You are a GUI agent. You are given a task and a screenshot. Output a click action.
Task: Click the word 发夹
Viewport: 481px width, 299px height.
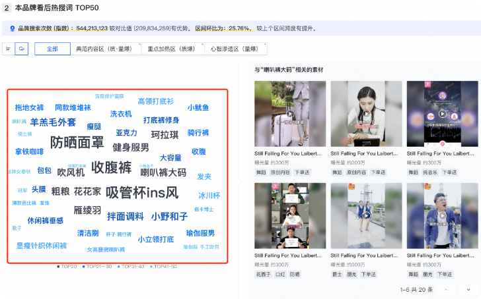pos(204,177)
